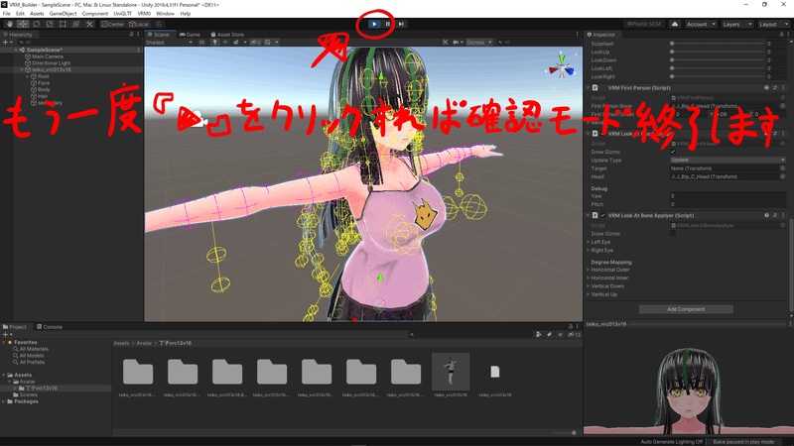Click the Project search field
Viewport: 794px width, 446px height.
(470, 334)
